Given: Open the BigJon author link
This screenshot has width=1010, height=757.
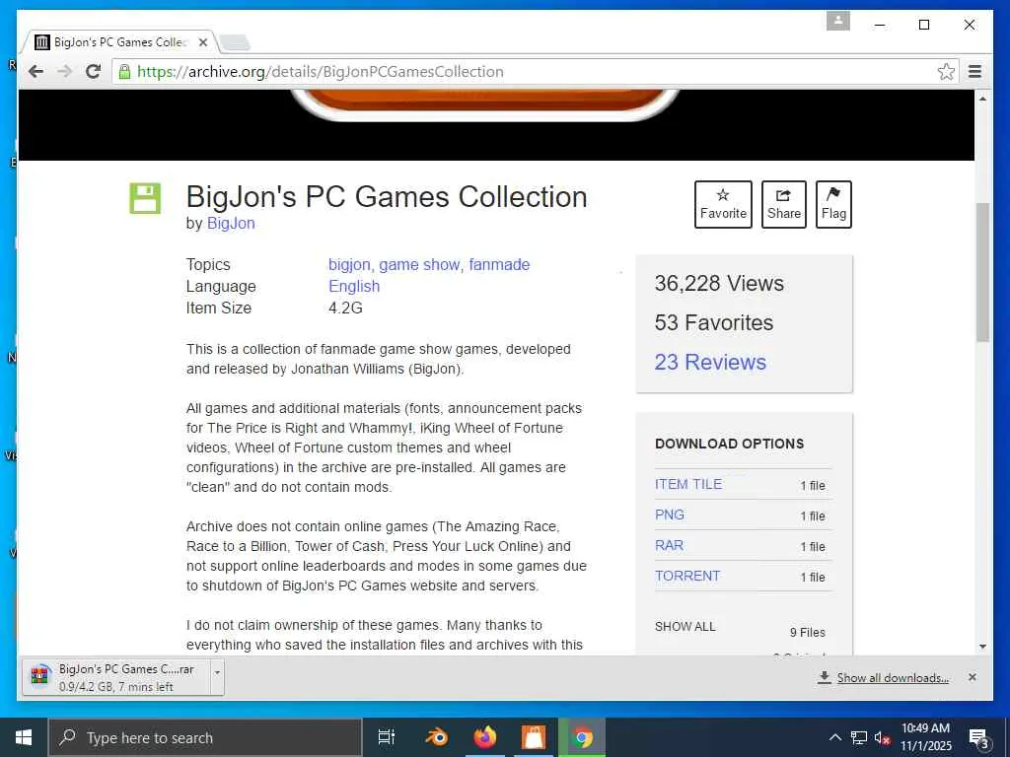Looking at the screenshot, I should pyautogui.click(x=231, y=224).
